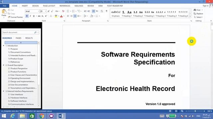Viewport: 213px width, 119px height.
Task: Switch to Web Layout view
Action: click(x=182, y=111)
